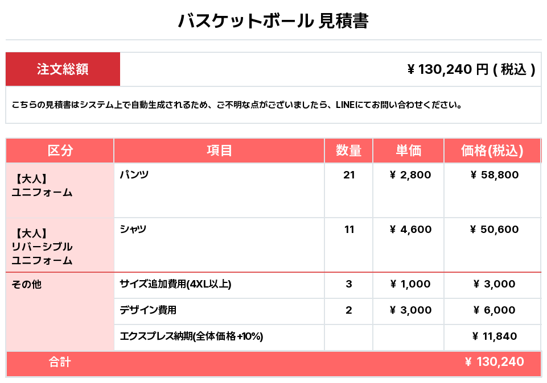Click the LINE inquiry notice text
The image size is (547, 383).
(x=237, y=105)
